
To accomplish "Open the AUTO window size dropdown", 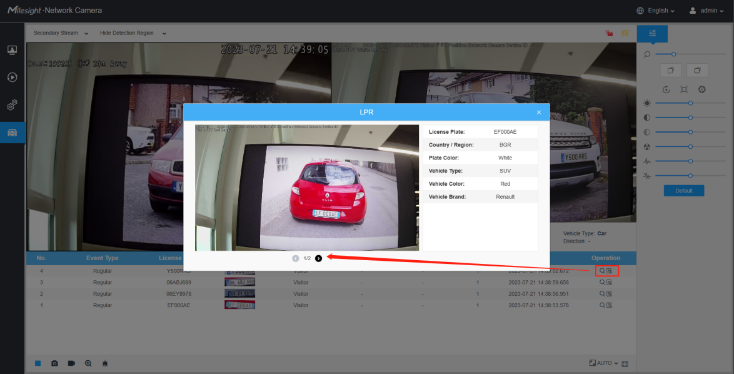I will 604,363.
